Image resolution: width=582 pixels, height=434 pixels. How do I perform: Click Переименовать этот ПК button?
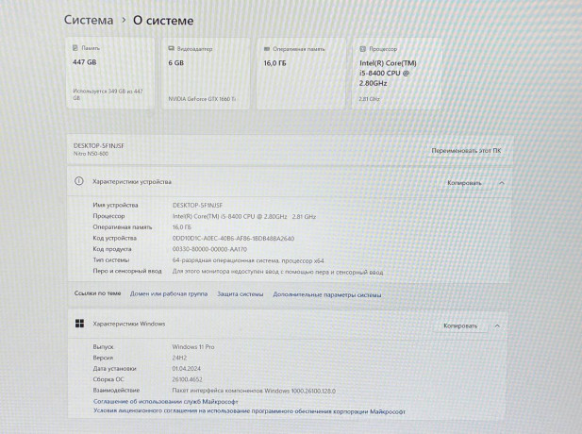(x=466, y=151)
